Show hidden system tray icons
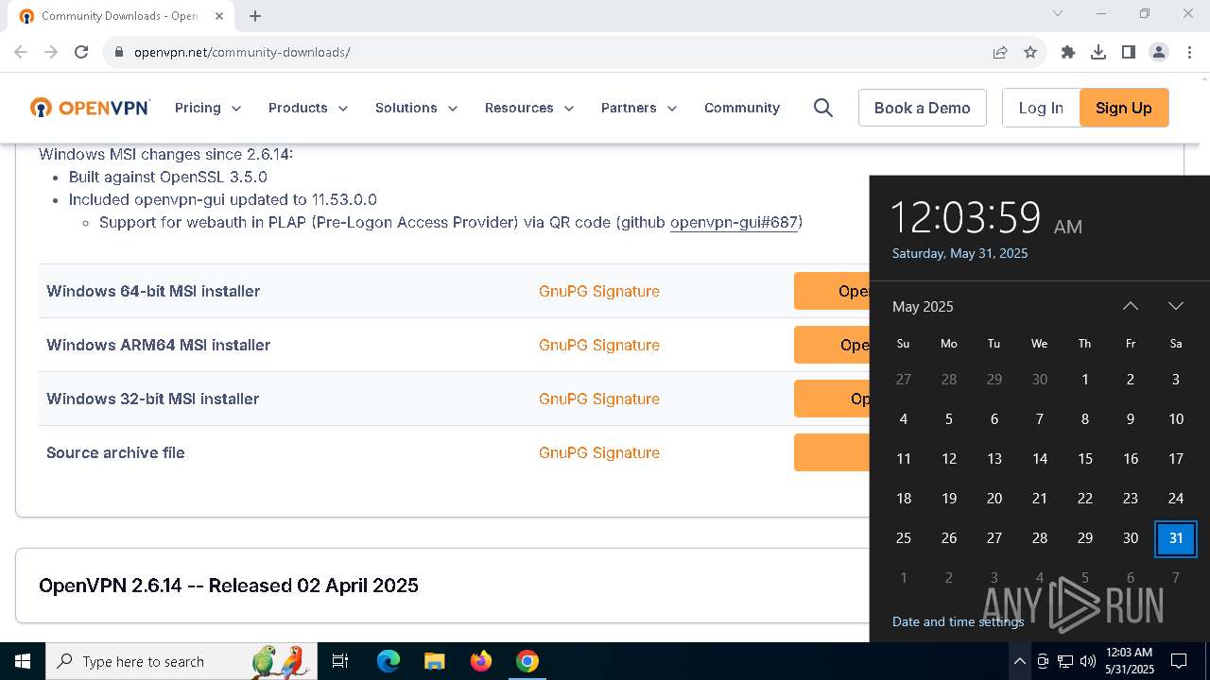 1019,661
